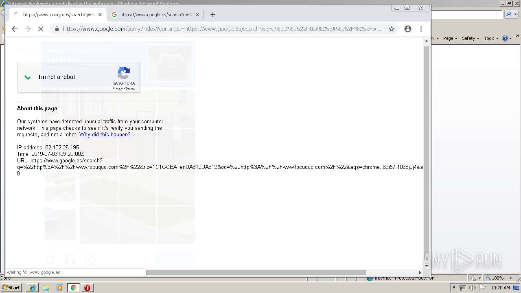
Task: Open Chrome's three-dot menu
Action: coord(421,29)
